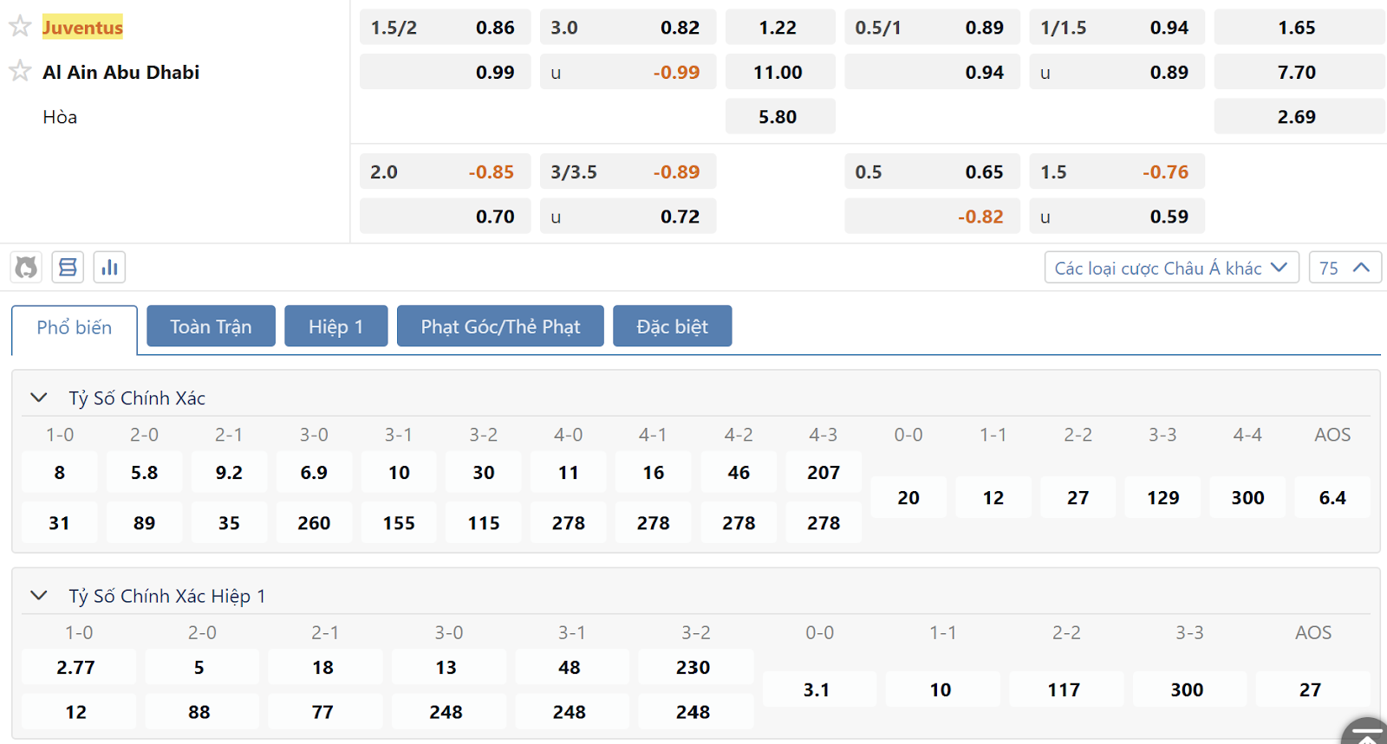Viewport: 1387px width, 744px height.
Task: Collapse the 75 markets counter chevron
Action: (x=1345, y=268)
